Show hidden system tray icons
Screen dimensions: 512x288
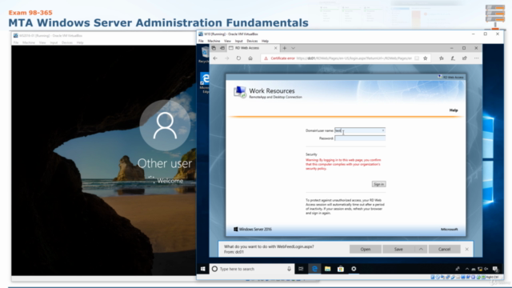[x=467, y=269]
